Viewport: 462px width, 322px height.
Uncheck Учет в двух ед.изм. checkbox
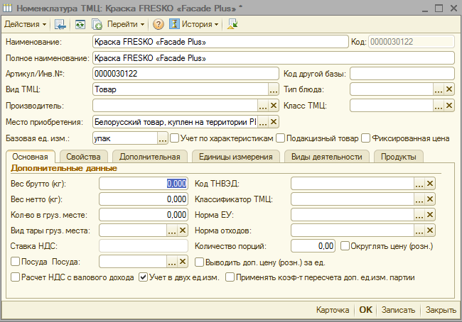(x=143, y=277)
